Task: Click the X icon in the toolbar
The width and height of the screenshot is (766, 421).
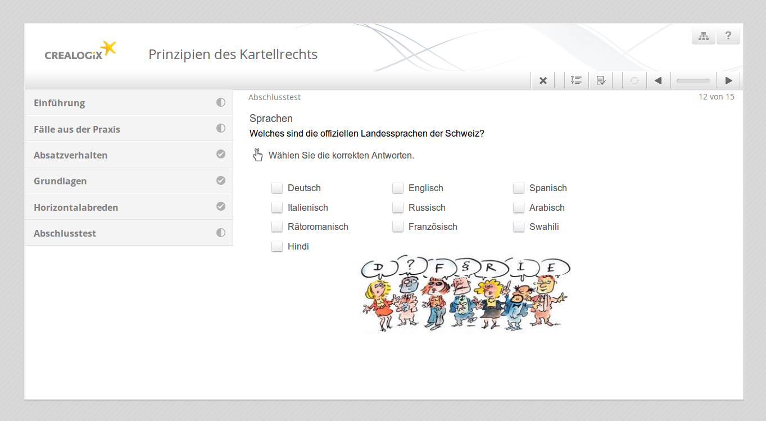Action: pyautogui.click(x=543, y=80)
